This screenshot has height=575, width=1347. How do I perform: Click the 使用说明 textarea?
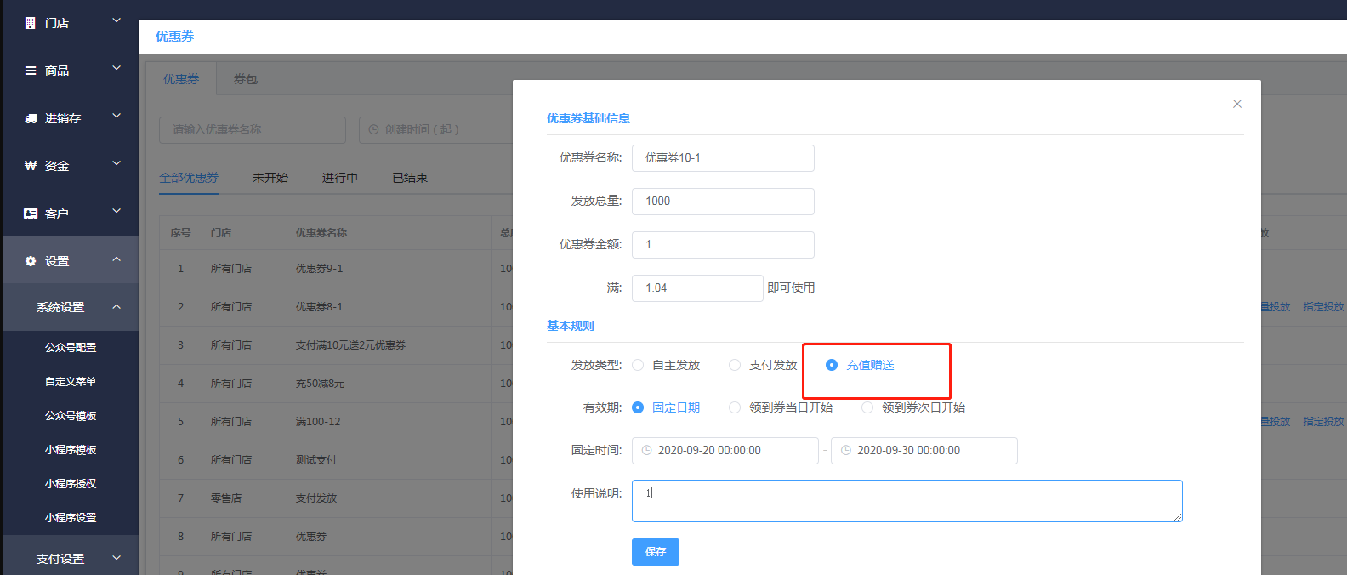tap(907, 501)
